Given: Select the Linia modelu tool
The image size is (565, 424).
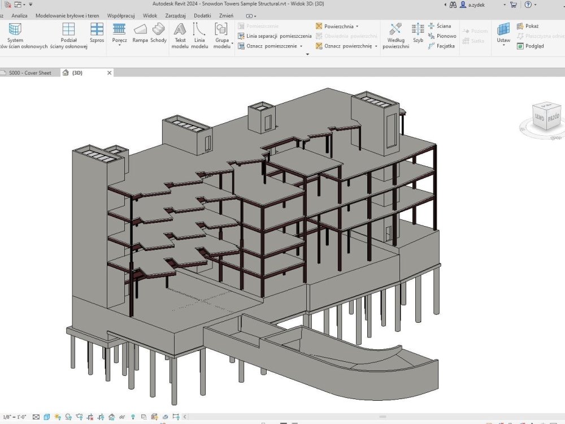Looking at the screenshot, I should pyautogui.click(x=199, y=35).
